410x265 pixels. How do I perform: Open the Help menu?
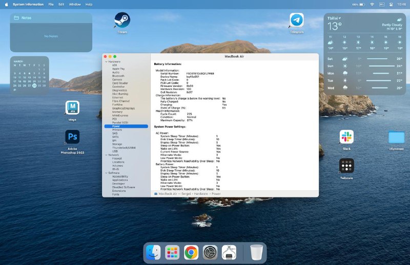tap(89, 5)
